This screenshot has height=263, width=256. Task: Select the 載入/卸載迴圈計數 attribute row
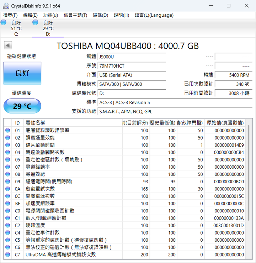click(124, 218)
